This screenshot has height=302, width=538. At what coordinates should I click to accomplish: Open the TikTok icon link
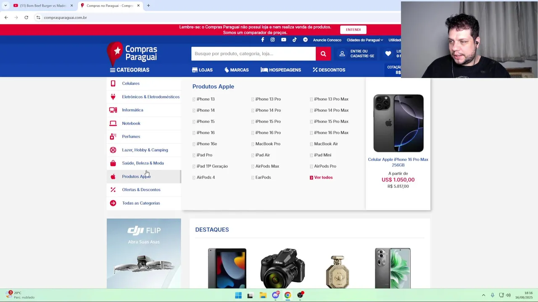pos(295,40)
